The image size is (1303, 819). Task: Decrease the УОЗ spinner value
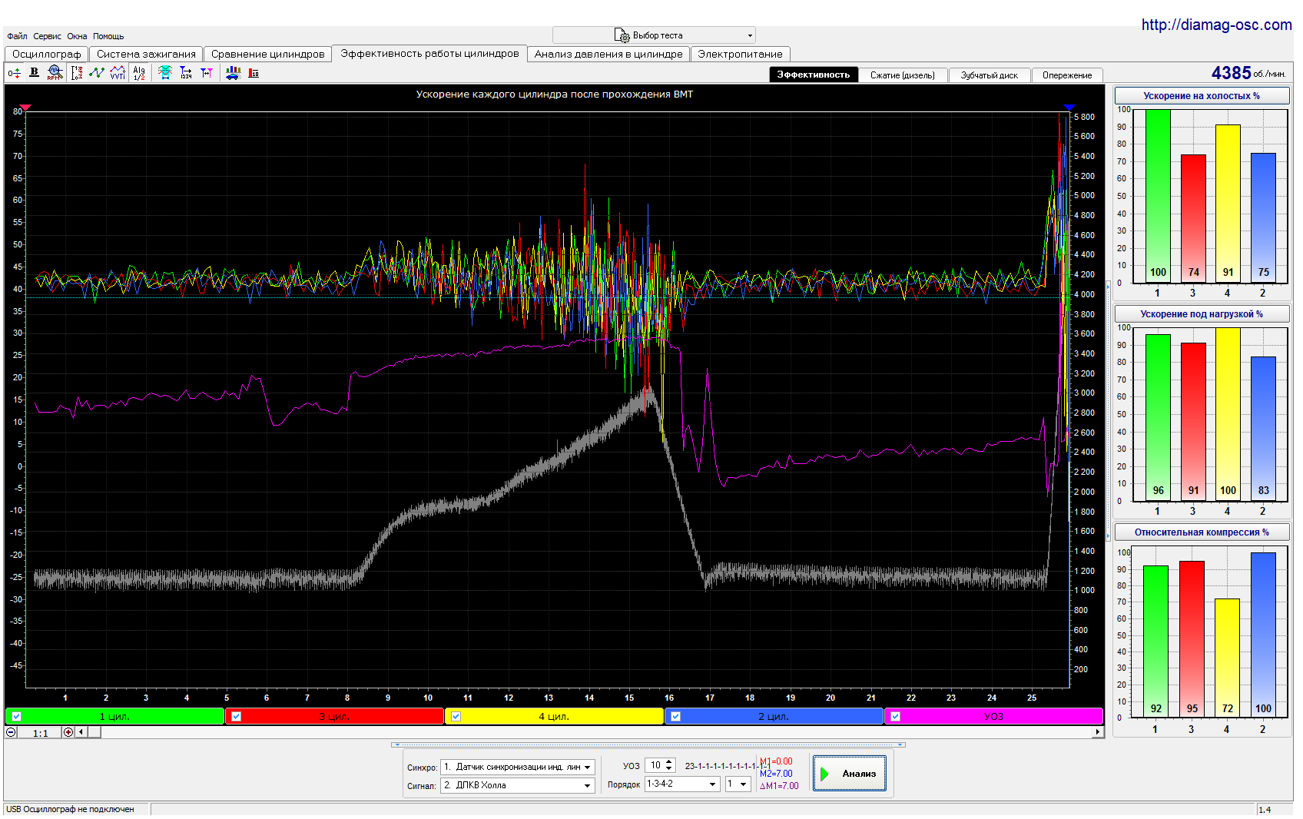point(669,768)
